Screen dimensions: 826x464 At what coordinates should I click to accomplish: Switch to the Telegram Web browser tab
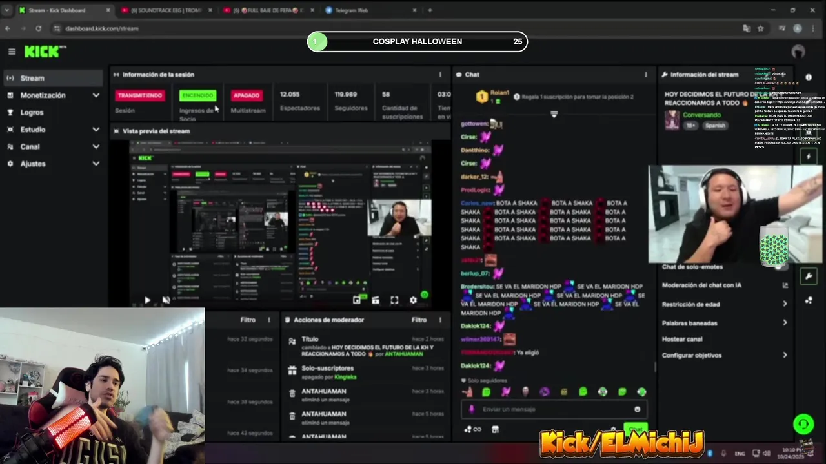click(370, 10)
